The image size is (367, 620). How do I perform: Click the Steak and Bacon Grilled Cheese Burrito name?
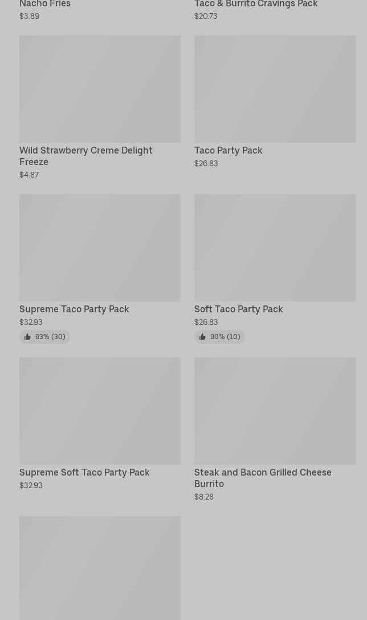[x=262, y=478]
